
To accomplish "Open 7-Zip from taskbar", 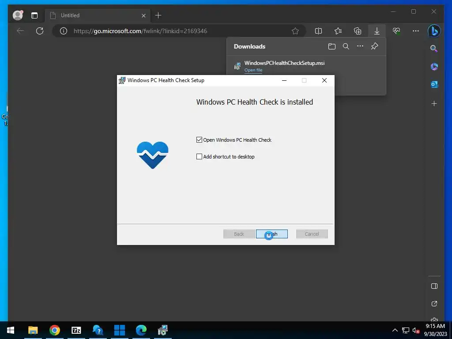I will tap(76, 330).
